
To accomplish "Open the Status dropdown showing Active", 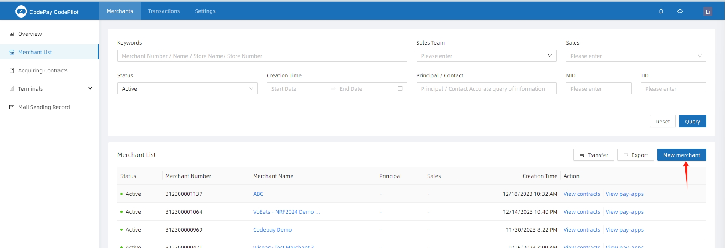I will click(187, 88).
